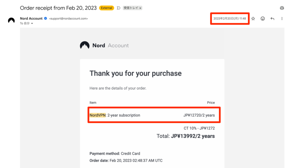Click the Nord logo in the email header

point(84,46)
